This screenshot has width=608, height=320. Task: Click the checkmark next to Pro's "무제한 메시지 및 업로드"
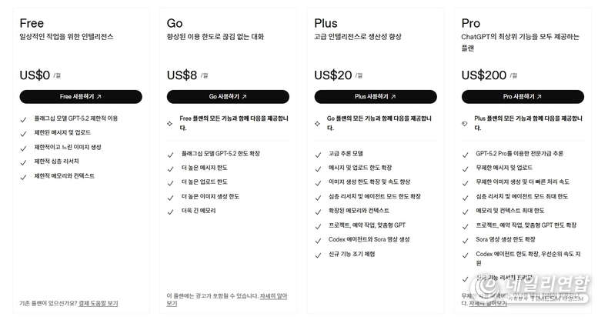coord(465,168)
